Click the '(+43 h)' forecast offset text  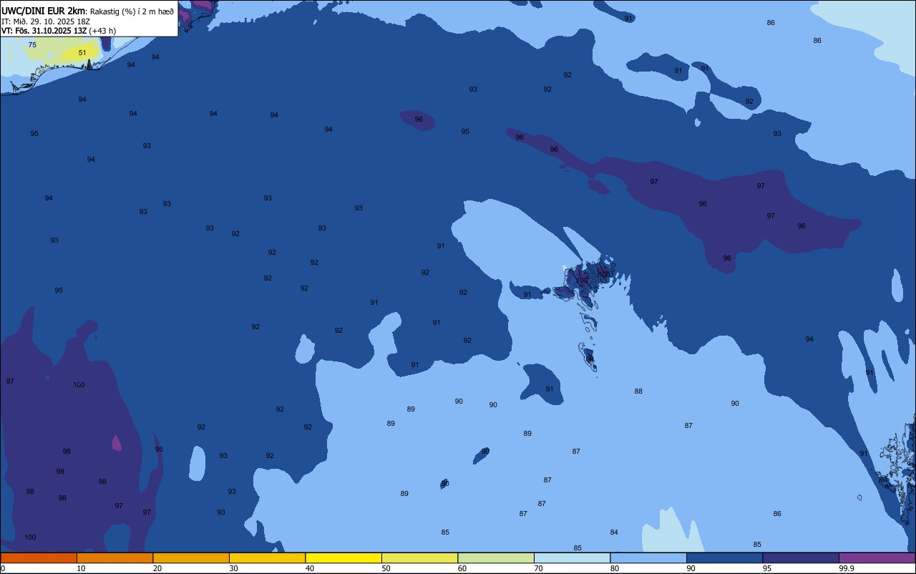(102, 31)
